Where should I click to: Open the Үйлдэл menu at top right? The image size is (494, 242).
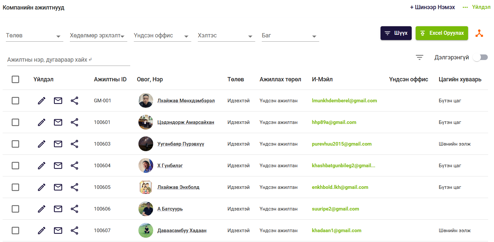coord(477,7)
